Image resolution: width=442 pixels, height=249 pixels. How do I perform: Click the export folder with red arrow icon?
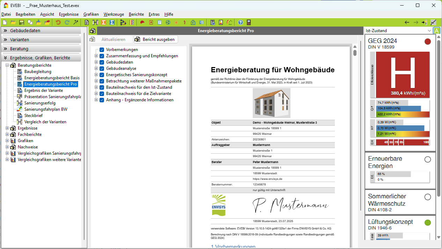pos(47,22)
